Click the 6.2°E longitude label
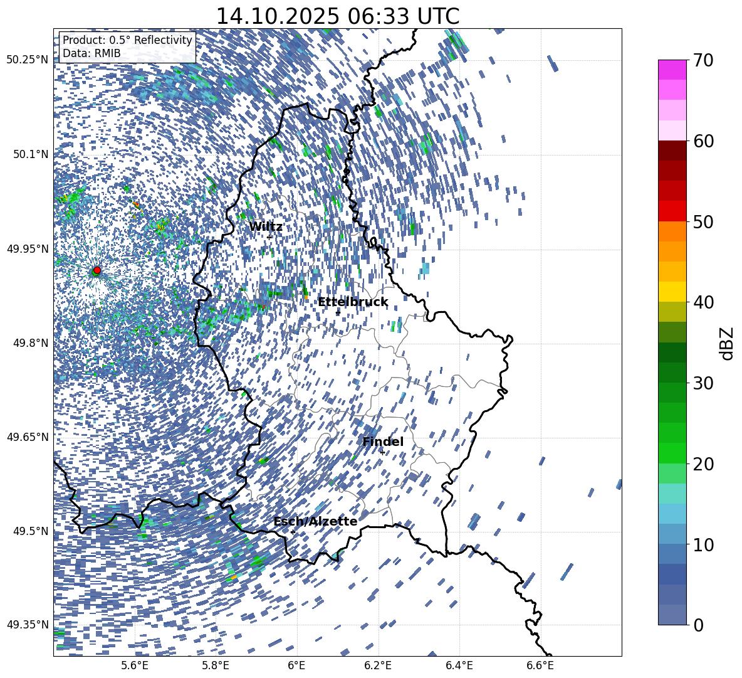742x678 pixels. [378, 665]
